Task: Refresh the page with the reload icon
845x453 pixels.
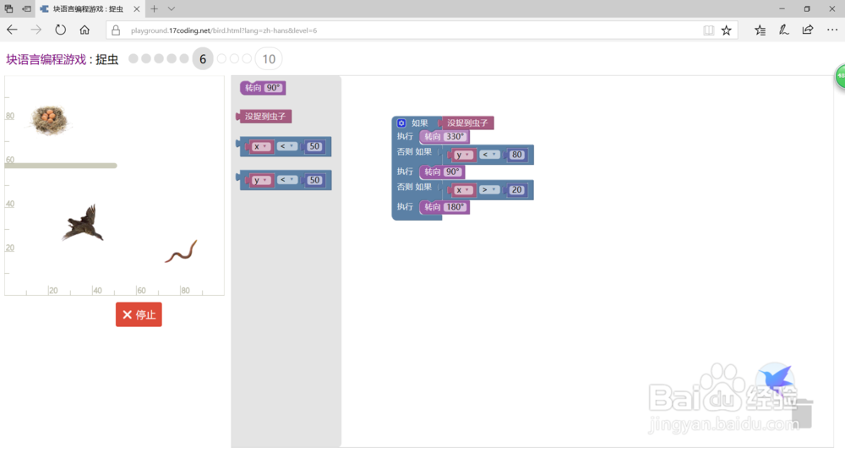Action: click(x=60, y=30)
